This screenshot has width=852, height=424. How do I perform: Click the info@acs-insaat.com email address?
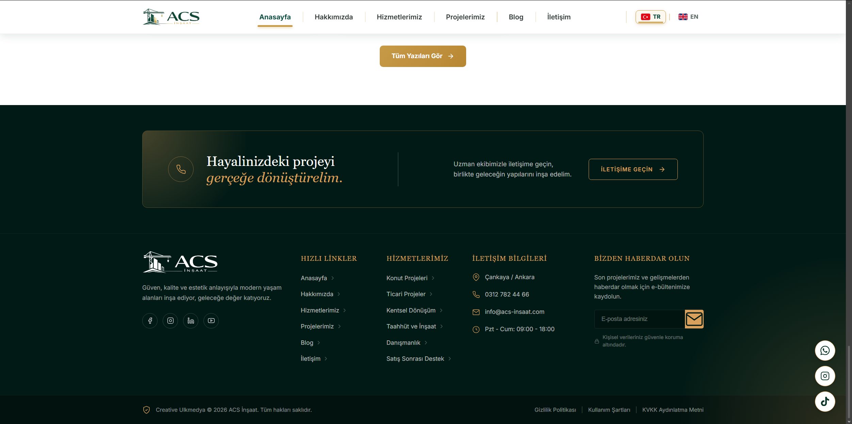(x=514, y=312)
